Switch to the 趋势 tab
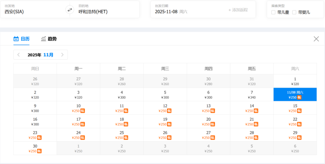This screenshot has height=164, width=325. [x=52, y=39]
